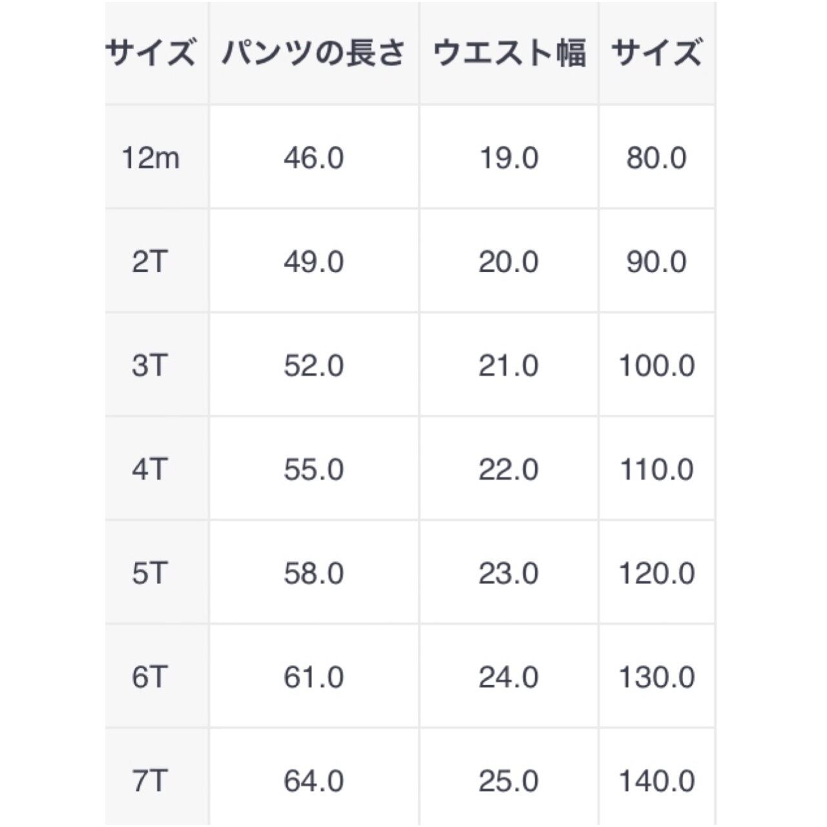827x827 pixels.
Task: Select the 120.0 size cell
Action: [656, 574]
